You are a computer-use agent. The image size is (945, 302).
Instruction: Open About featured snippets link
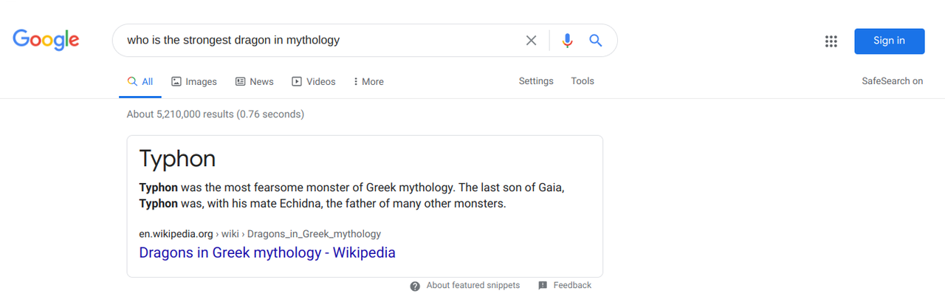coord(472,285)
